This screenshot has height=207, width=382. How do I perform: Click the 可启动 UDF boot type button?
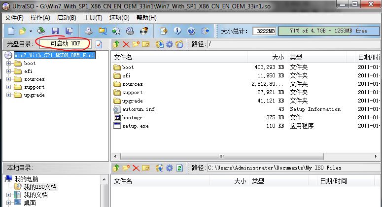click(x=64, y=44)
